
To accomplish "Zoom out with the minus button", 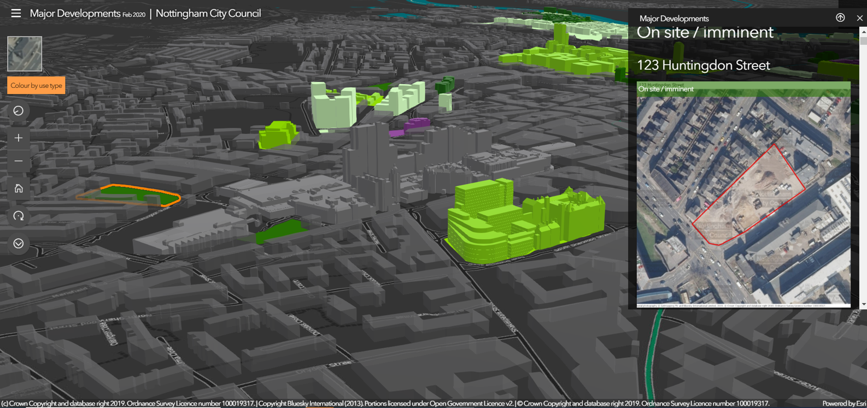I will coord(19,161).
